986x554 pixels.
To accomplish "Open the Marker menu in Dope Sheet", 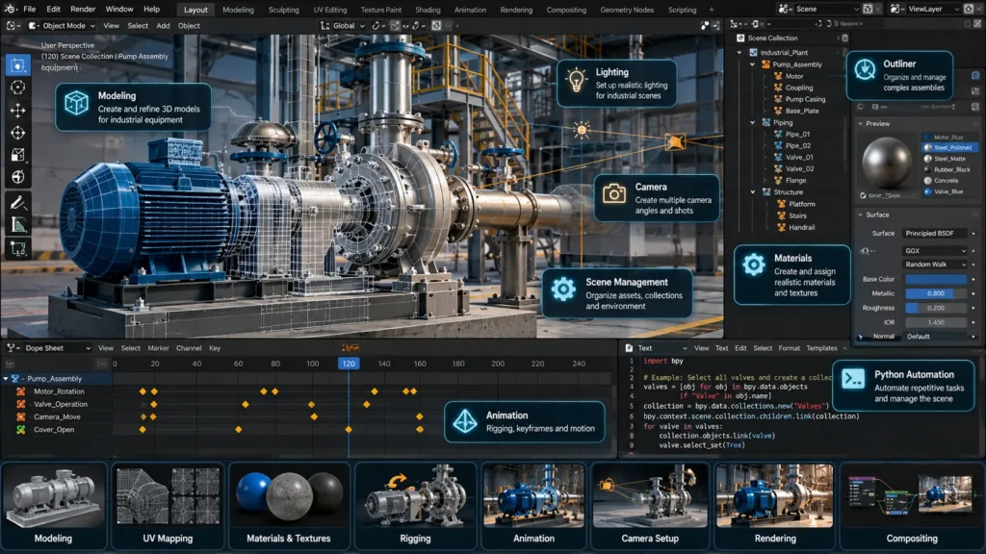I will (158, 348).
